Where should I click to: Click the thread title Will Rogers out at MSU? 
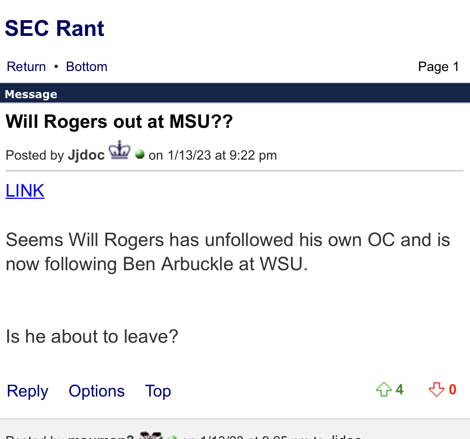119,122
